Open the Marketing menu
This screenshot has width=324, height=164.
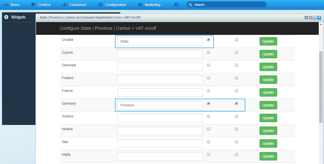pyautogui.click(x=149, y=5)
